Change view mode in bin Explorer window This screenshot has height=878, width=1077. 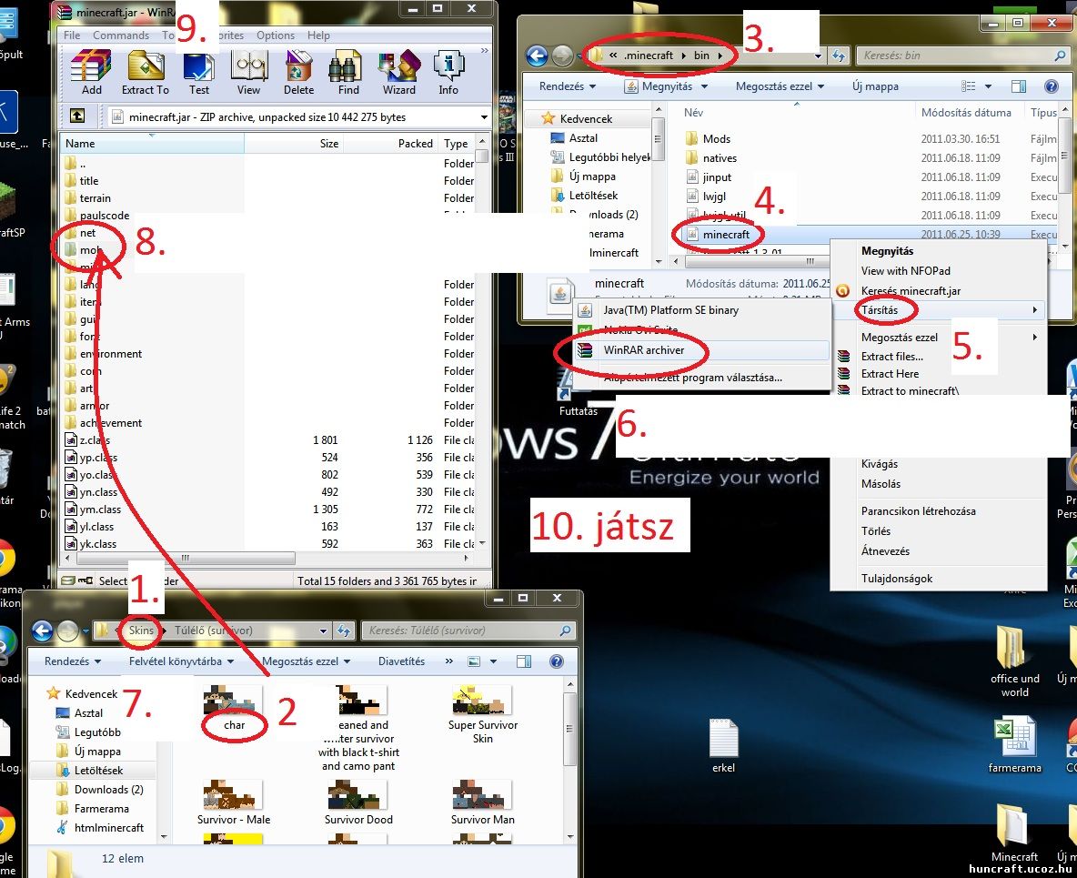point(969,86)
